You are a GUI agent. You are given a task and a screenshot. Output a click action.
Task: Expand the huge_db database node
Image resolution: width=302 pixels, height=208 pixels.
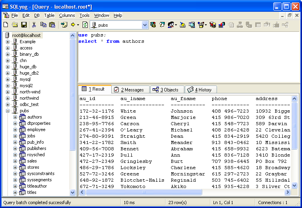click(x=8, y=67)
